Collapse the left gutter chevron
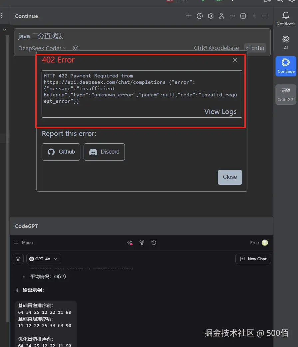The width and height of the screenshot is (298, 347). [x=5, y=30]
